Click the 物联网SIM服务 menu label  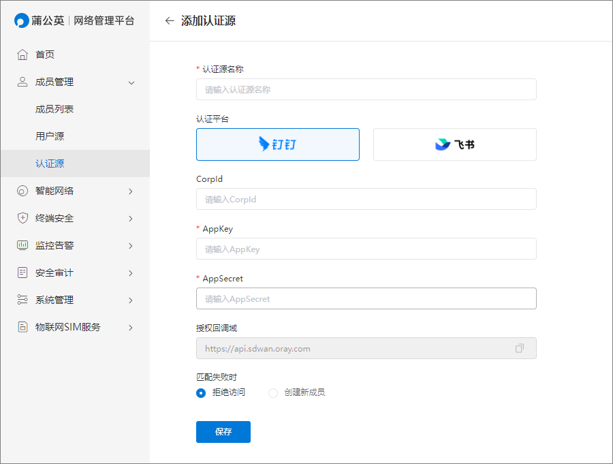(x=68, y=327)
